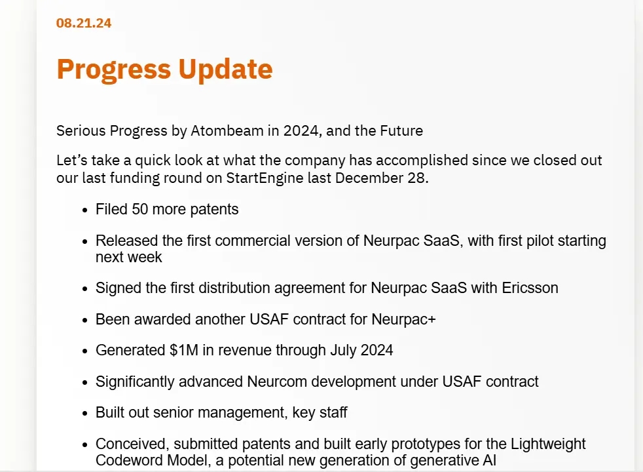Screen dimensions: 643x472
Task: Click 'Lightweight' in the last bullet
Action: coord(548,444)
